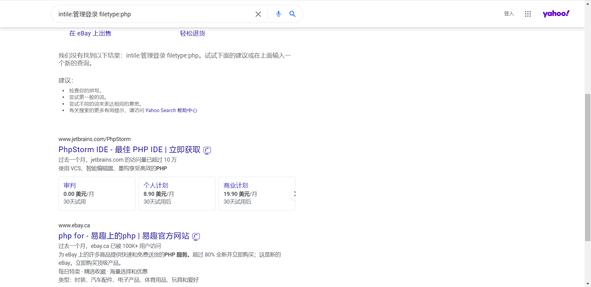The width and height of the screenshot is (591, 287).
Task: Start voice search with microphone icon
Action: click(x=278, y=14)
